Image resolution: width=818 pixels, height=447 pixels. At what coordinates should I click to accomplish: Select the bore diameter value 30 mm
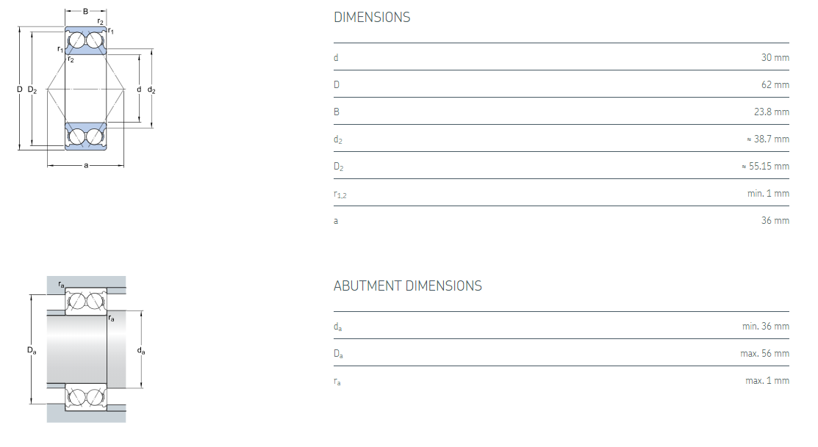coord(775,57)
